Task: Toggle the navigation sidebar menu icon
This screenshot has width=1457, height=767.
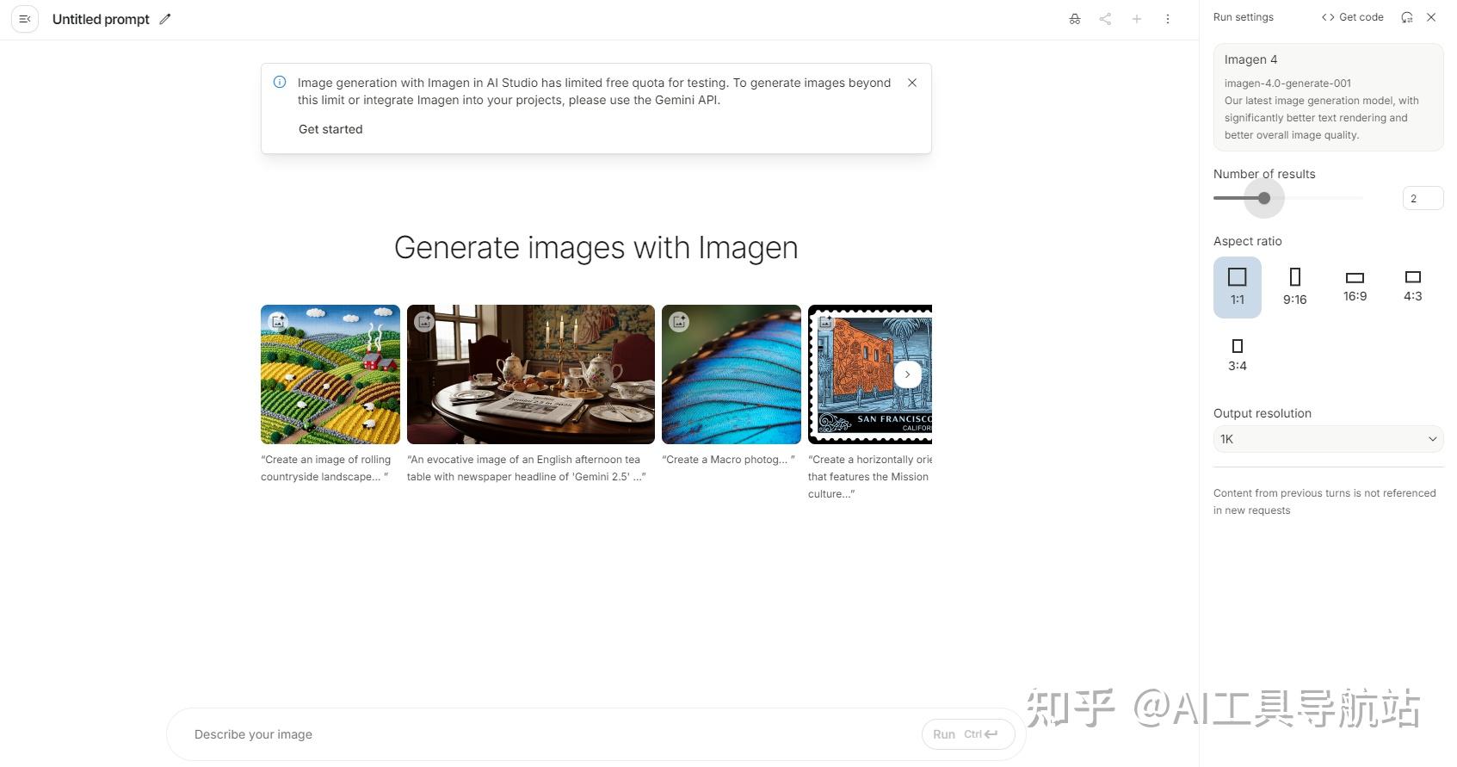Action: 25,19
